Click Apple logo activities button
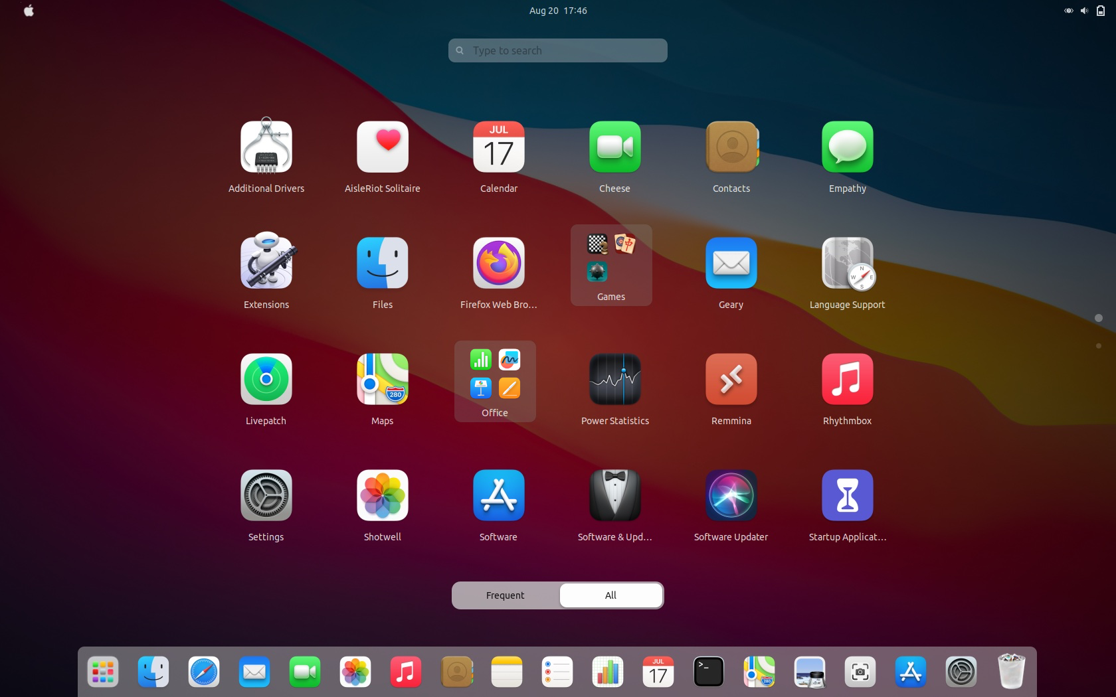Image resolution: width=1116 pixels, height=697 pixels. pos(29,11)
